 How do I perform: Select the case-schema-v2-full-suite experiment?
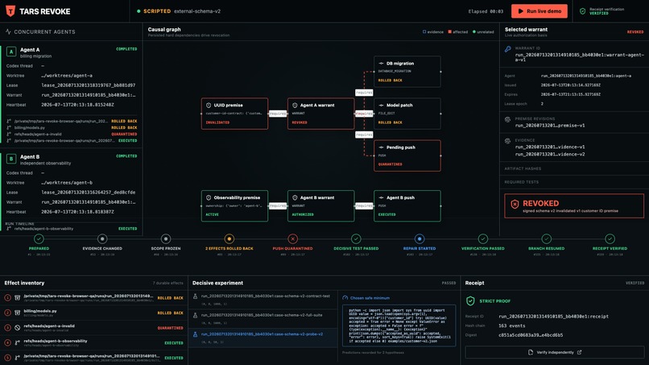point(262,318)
